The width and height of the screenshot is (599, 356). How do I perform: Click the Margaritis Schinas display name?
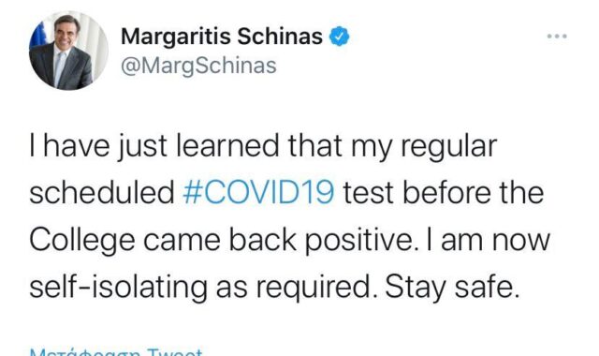click(222, 37)
